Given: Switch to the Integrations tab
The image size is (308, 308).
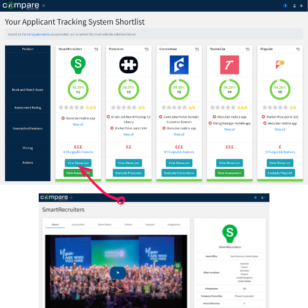Looking at the screenshot, I should click(x=174, y=224).
